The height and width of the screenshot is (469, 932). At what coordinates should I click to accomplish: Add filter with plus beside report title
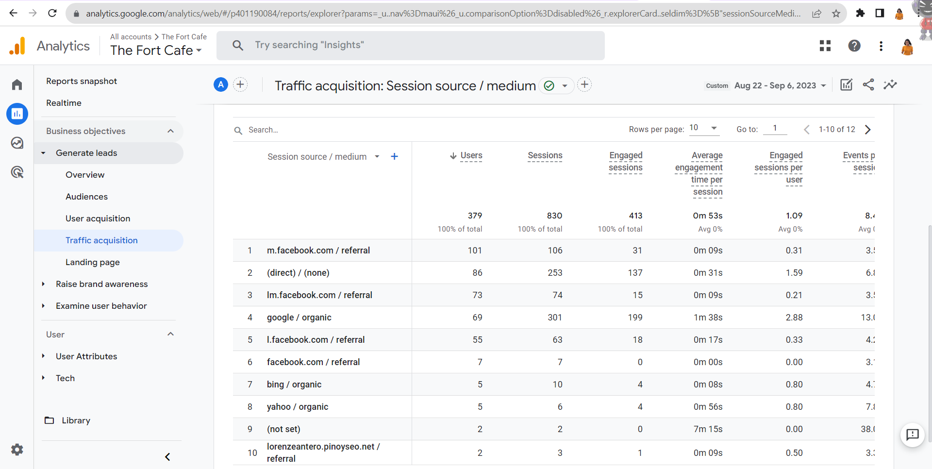pyautogui.click(x=584, y=84)
